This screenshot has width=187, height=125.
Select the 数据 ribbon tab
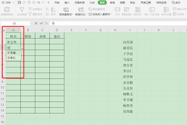point(102,3)
